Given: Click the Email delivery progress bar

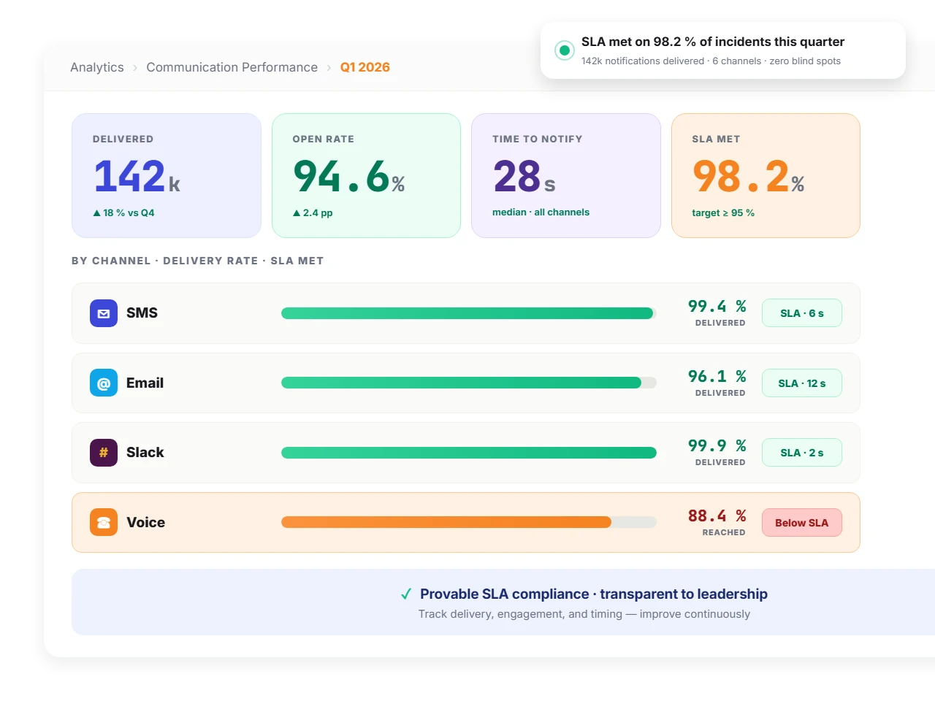Looking at the screenshot, I should coord(469,383).
